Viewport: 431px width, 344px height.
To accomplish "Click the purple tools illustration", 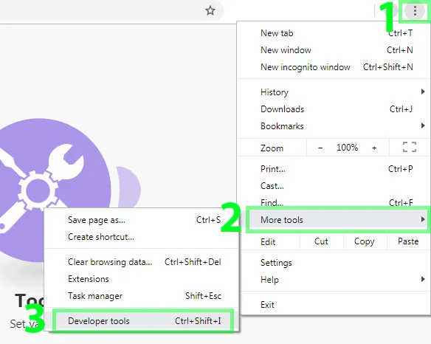I will click(55, 190).
